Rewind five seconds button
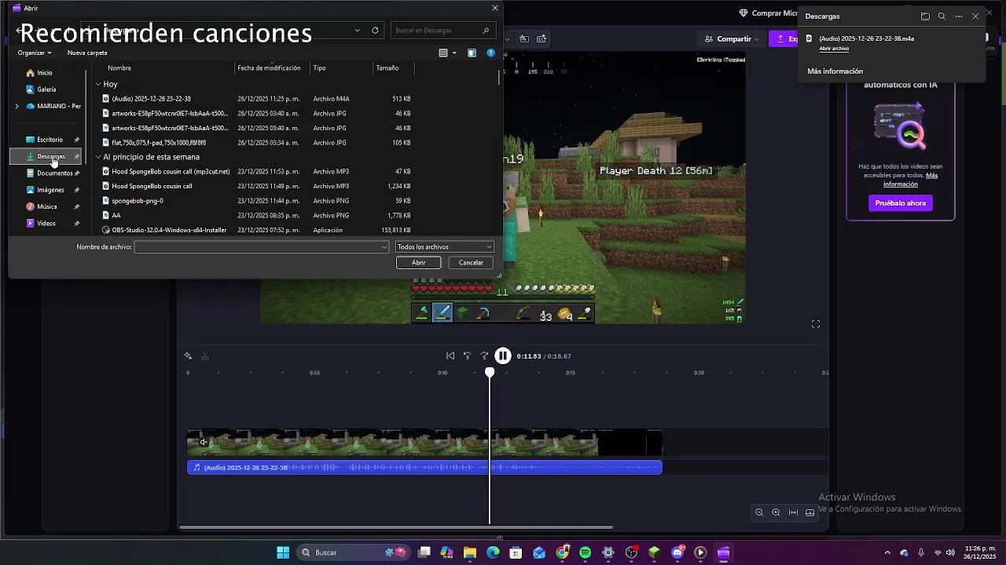The height and width of the screenshot is (565, 1006). pos(467,355)
